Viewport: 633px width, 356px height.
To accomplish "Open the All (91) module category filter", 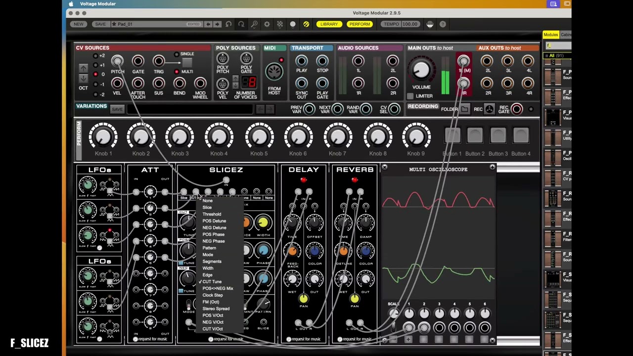I will (557, 56).
